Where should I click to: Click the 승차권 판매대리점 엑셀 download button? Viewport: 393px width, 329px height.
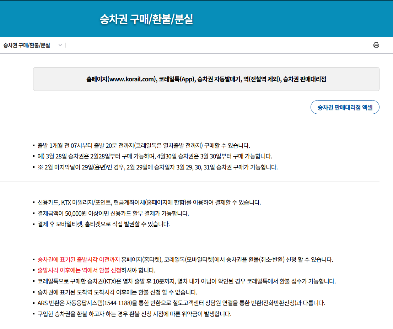(x=345, y=107)
